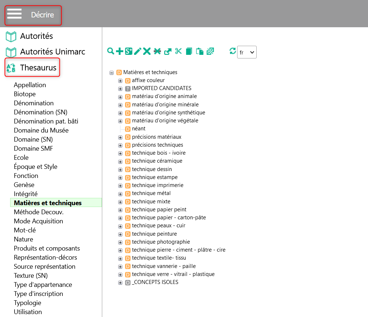This screenshot has height=317, width=368.
Task: Edit the term using the pencil icon
Action: tap(138, 51)
